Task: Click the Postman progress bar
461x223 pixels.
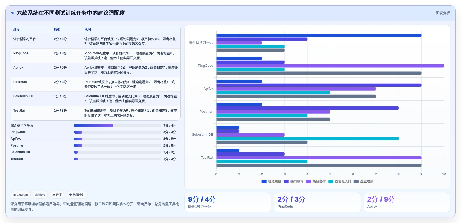Action: [117, 145]
